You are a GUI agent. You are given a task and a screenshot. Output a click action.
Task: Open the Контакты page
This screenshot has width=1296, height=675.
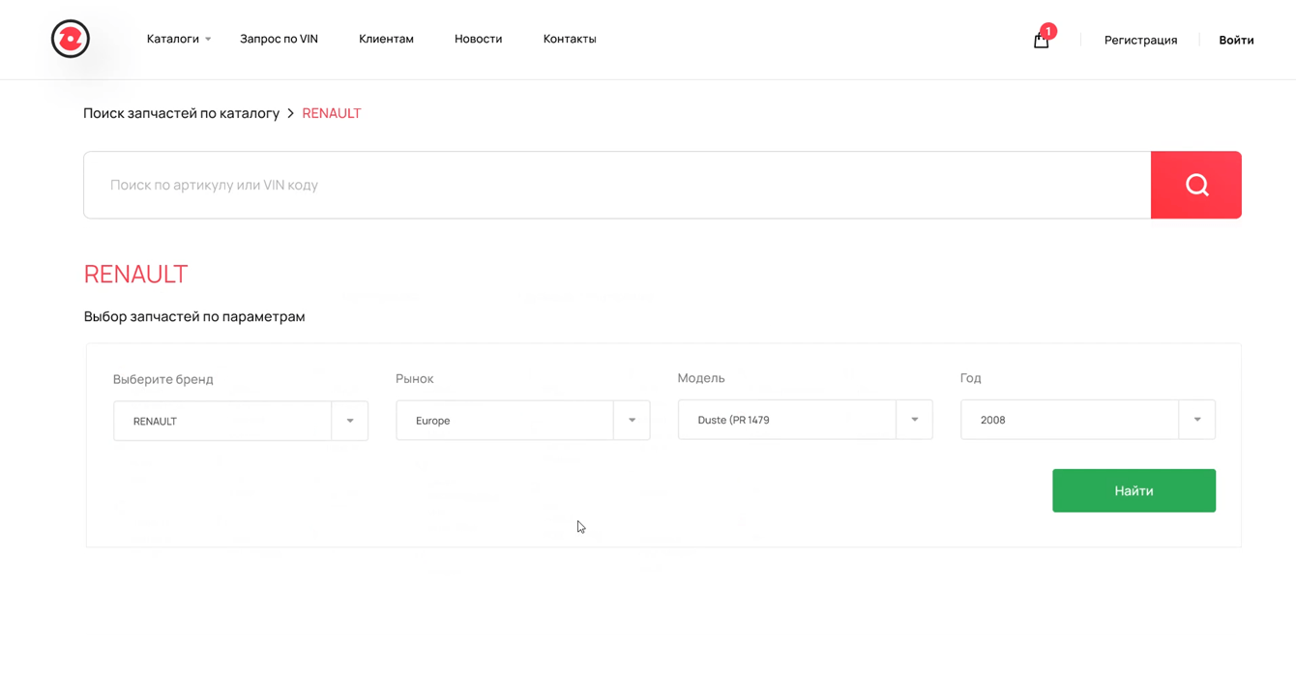(x=570, y=39)
